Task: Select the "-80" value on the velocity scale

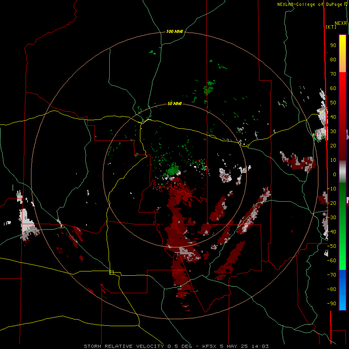Action: [x=332, y=289]
